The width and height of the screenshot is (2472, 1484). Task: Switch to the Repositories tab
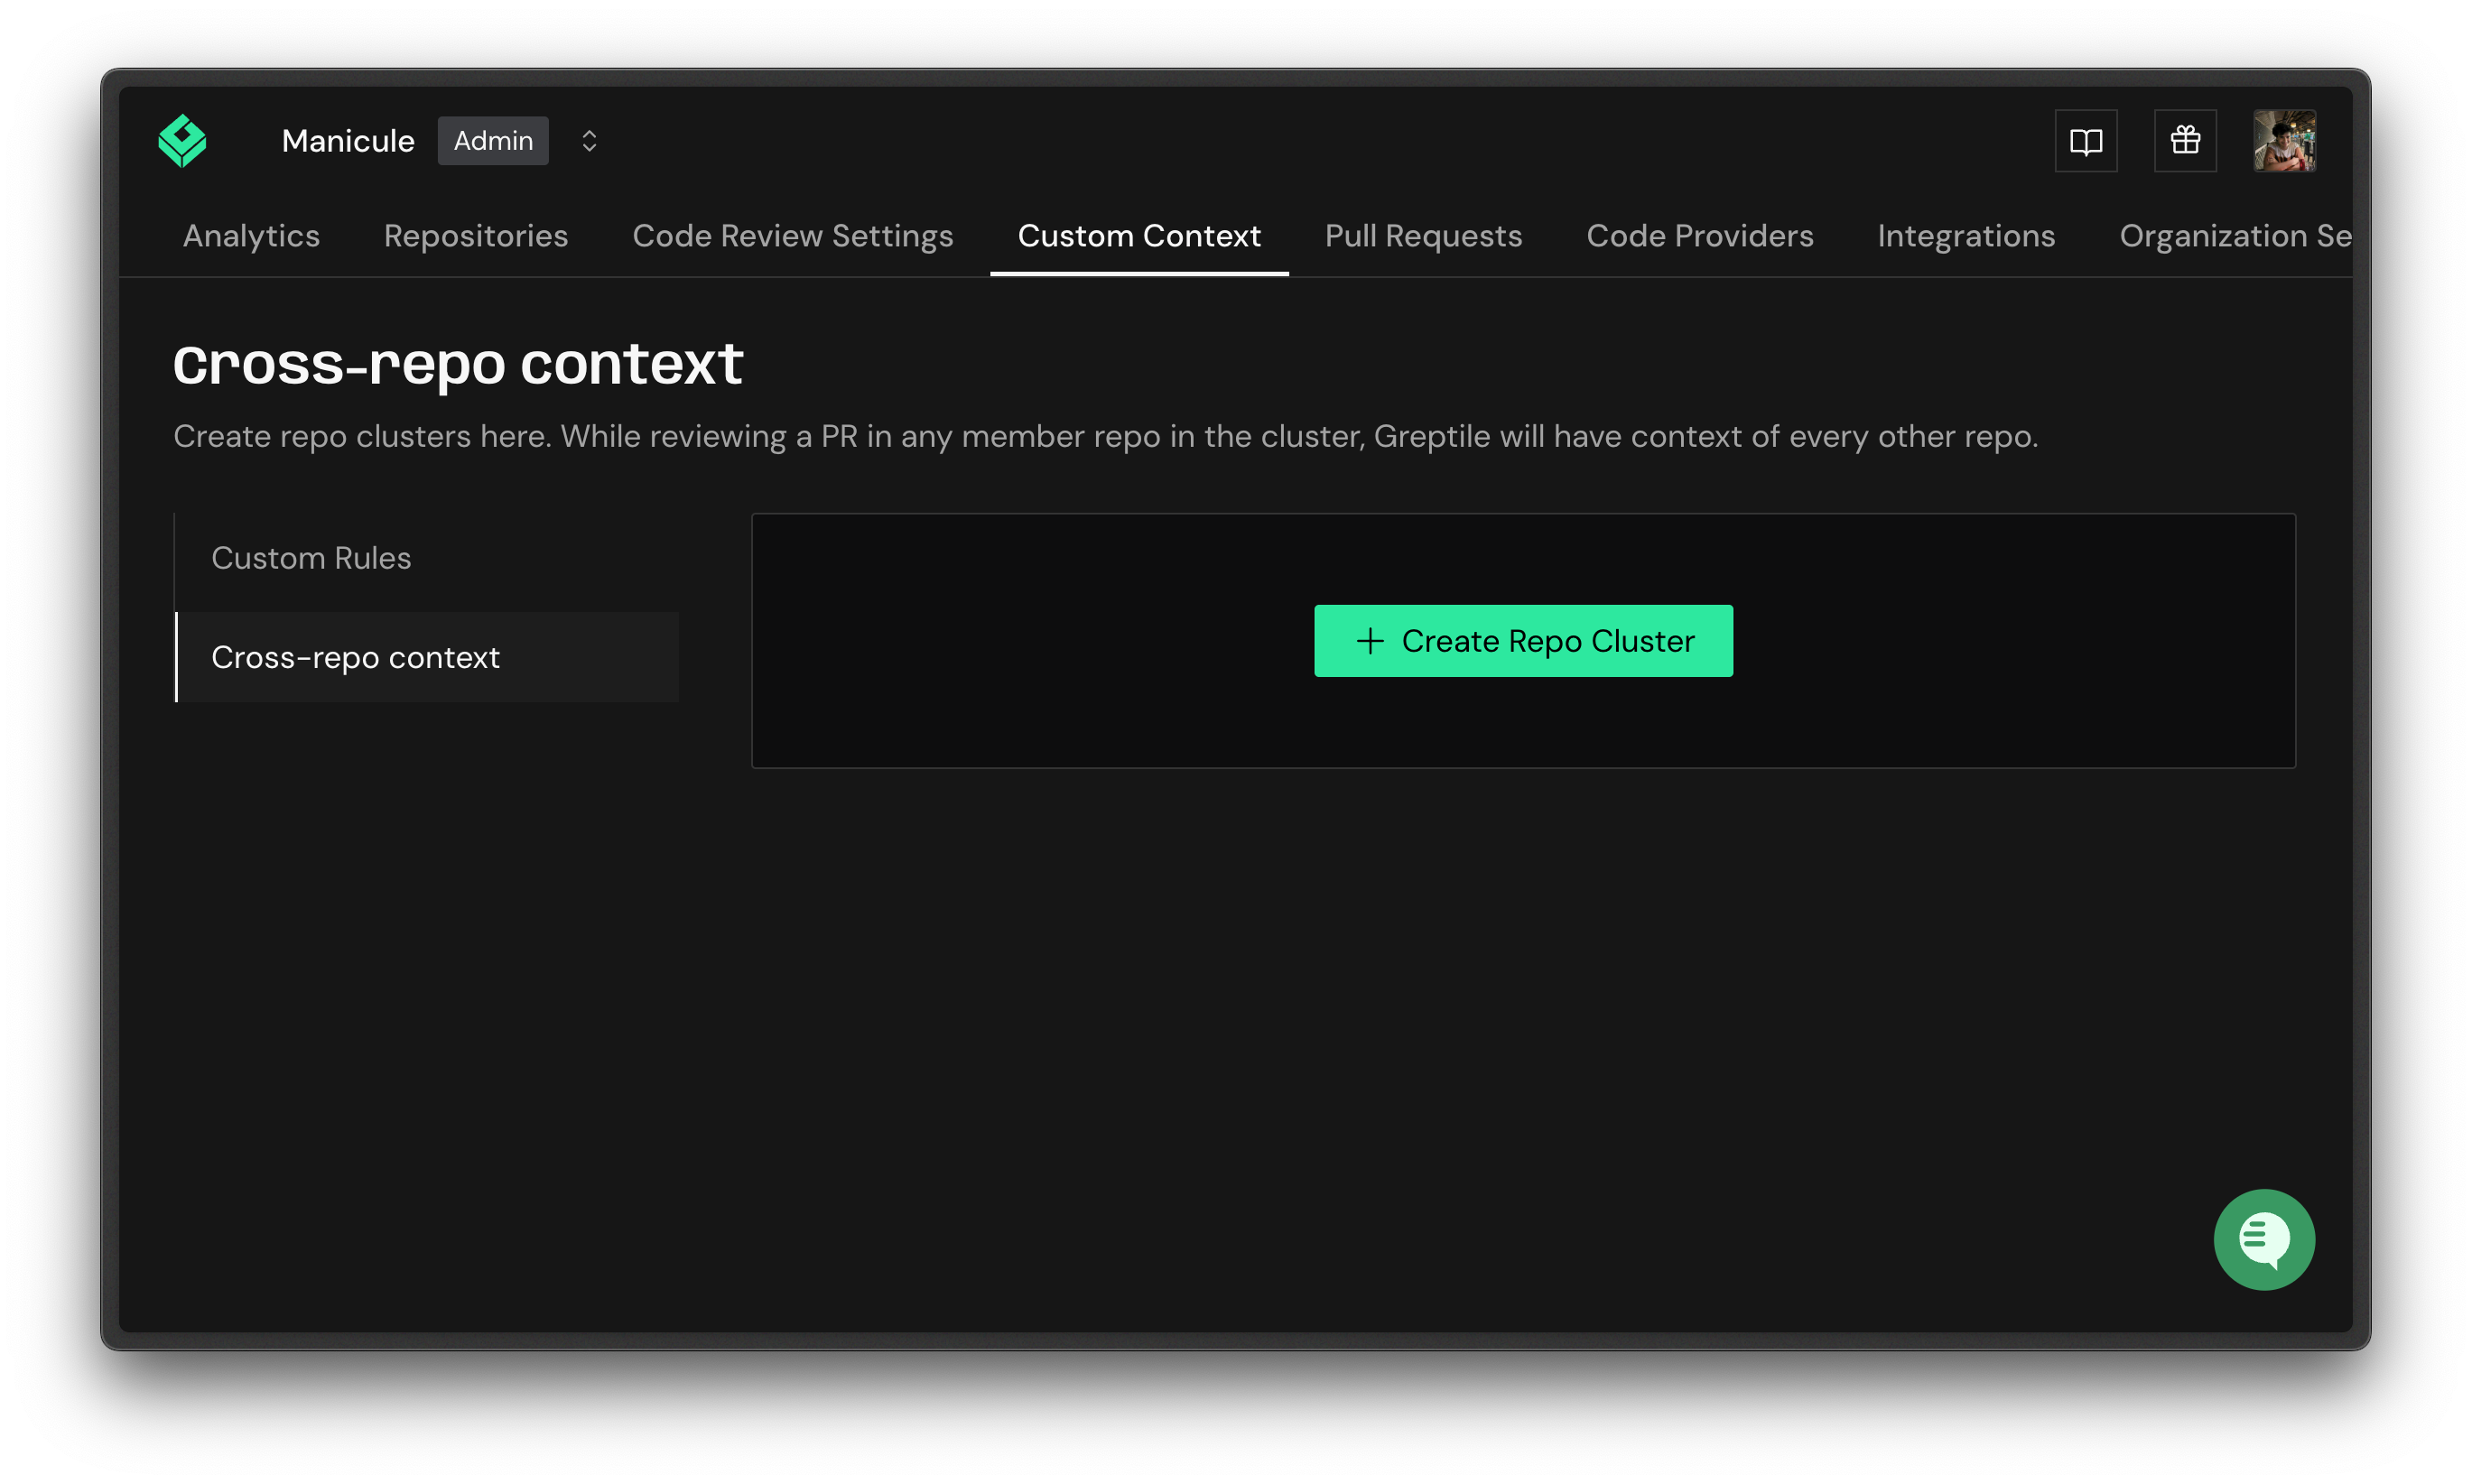point(476,236)
